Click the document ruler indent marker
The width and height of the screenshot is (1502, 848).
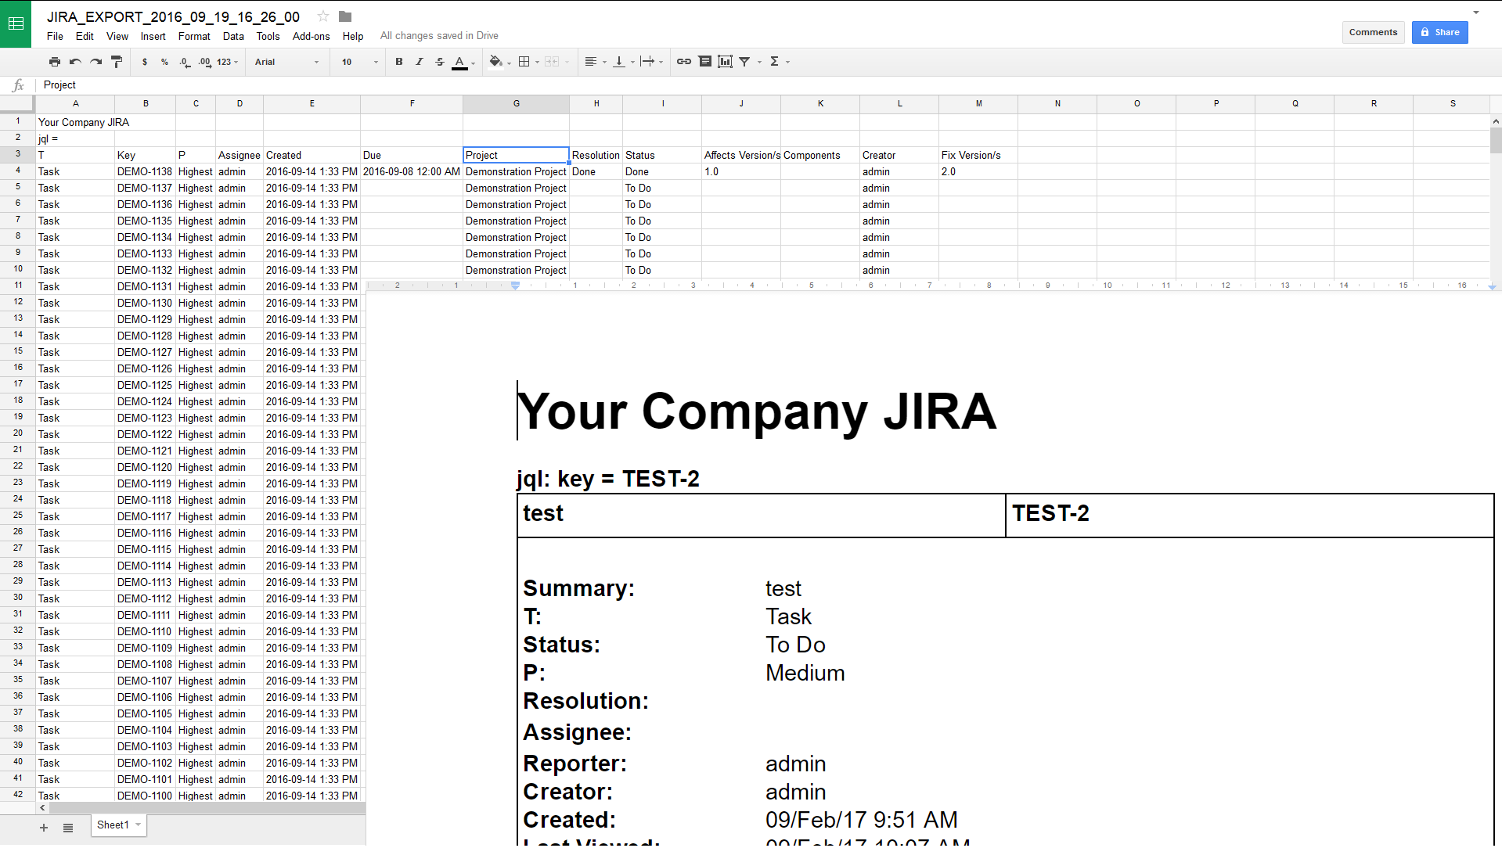pyautogui.click(x=515, y=286)
